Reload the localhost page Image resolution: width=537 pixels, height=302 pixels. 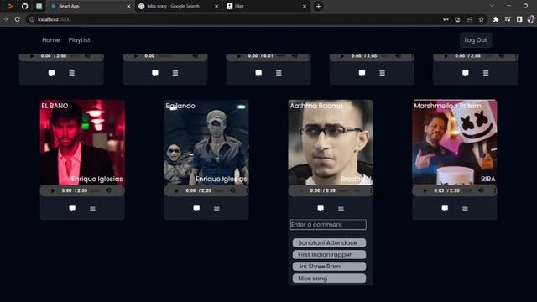[x=18, y=19]
